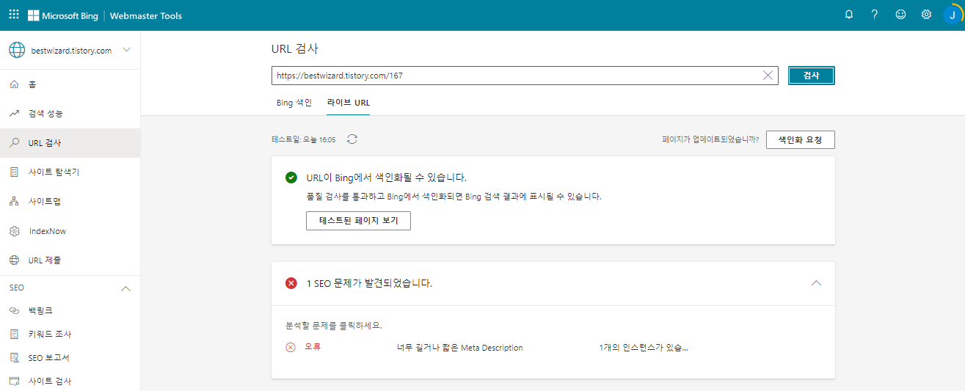
Task: Open the 너무 길거나 짧은 Meta Description issue
Action: pos(459,348)
